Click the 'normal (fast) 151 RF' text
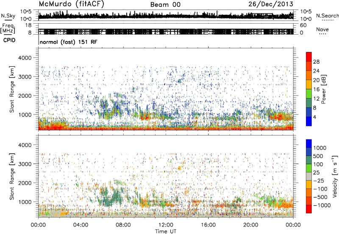This screenshot has width=339, height=234. pyautogui.click(x=68, y=42)
